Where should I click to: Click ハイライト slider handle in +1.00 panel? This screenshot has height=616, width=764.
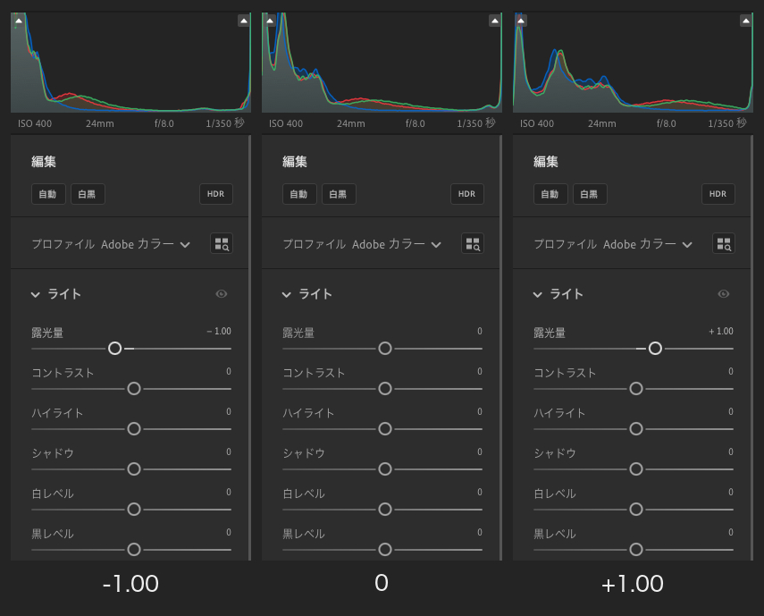coord(636,429)
